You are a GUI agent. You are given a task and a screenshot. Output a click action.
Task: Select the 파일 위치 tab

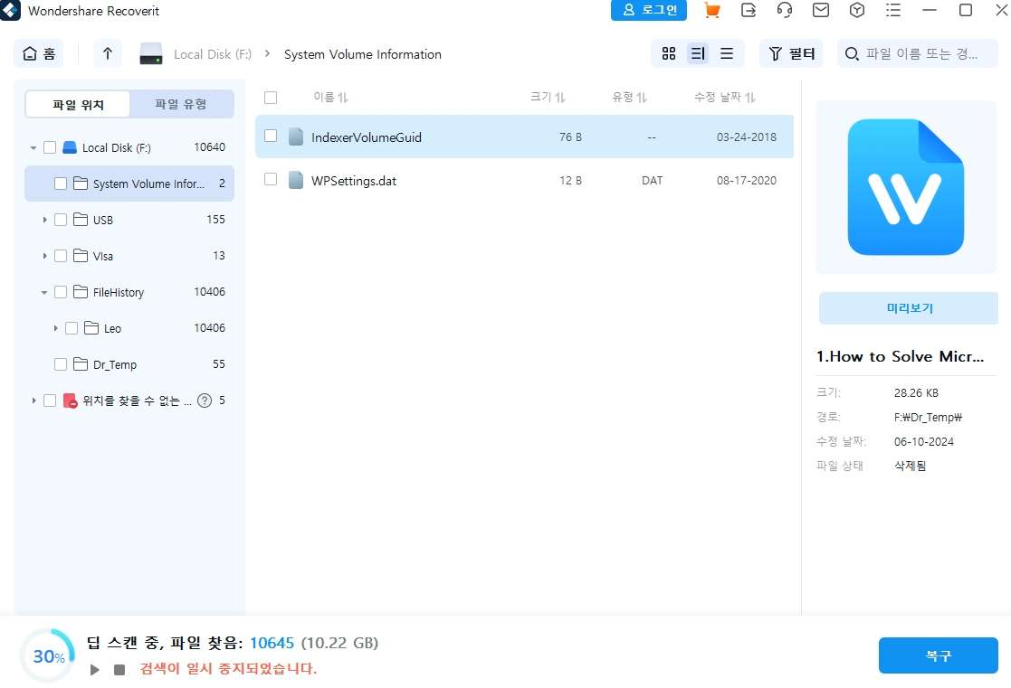[x=78, y=105]
